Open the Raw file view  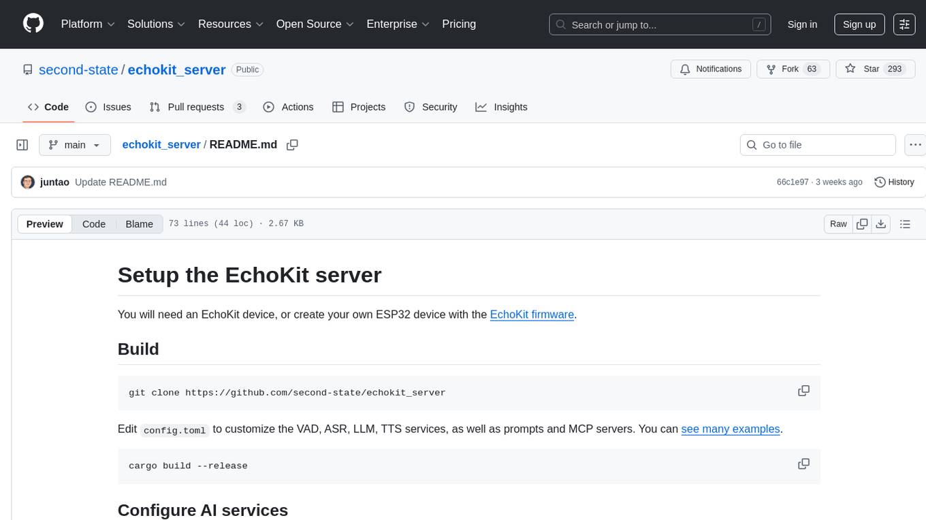click(838, 224)
